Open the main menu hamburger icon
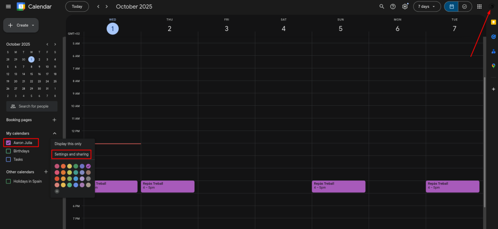This screenshot has width=498, height=229. click(8, 6)
